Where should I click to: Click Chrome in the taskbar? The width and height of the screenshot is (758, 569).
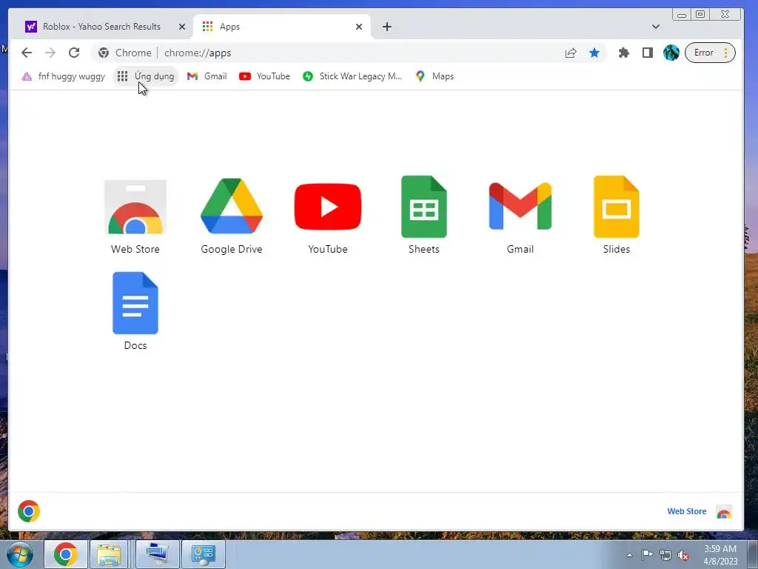click(66, 554)
